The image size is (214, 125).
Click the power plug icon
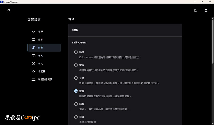click(33, 32)
